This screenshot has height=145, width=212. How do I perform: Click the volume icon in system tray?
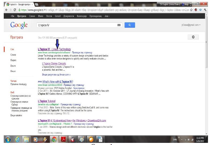[x=189, y=140]
